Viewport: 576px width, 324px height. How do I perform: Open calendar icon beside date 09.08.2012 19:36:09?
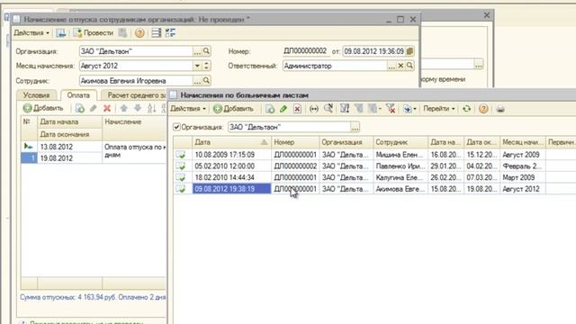point(410,51)
